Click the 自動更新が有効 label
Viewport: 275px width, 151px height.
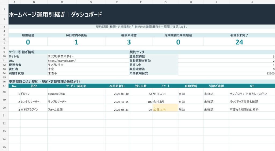(x=140, y=61)
